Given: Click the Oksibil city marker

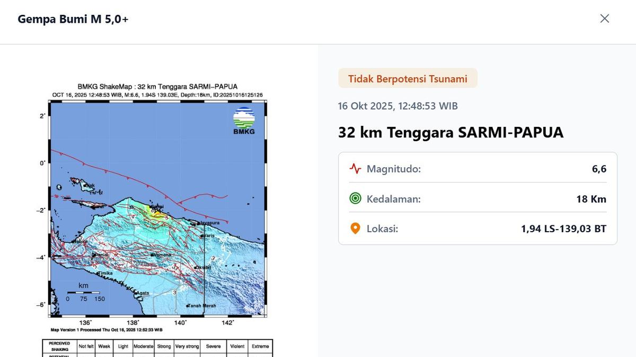Looking at the screenshot, I should (196, 267).
